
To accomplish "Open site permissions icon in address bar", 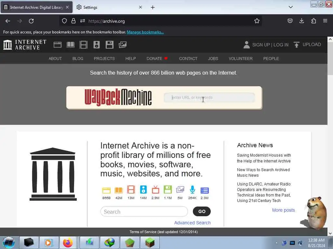I will 83,21.
